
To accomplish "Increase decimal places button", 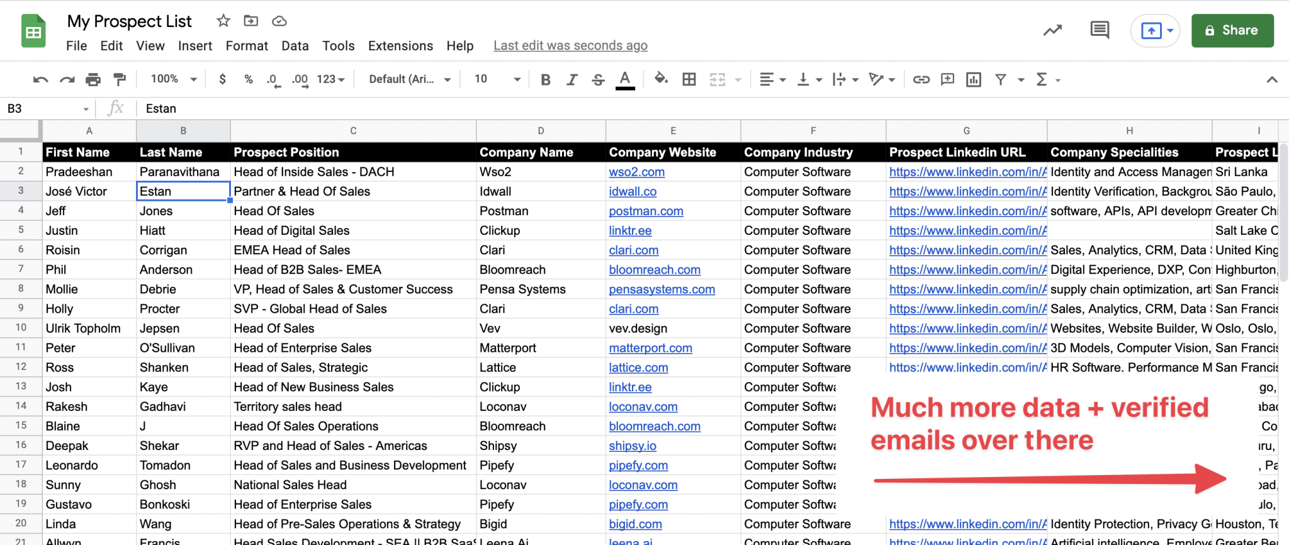I will coord(300,80).
